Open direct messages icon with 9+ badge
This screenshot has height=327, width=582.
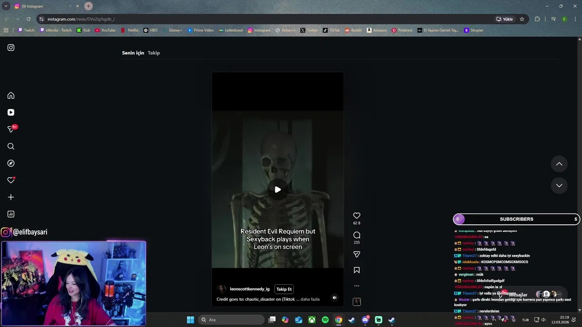coord(11,129)
